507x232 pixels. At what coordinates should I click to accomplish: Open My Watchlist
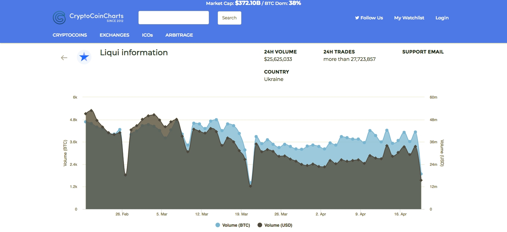pyautogui.click(x=409, y=18)
